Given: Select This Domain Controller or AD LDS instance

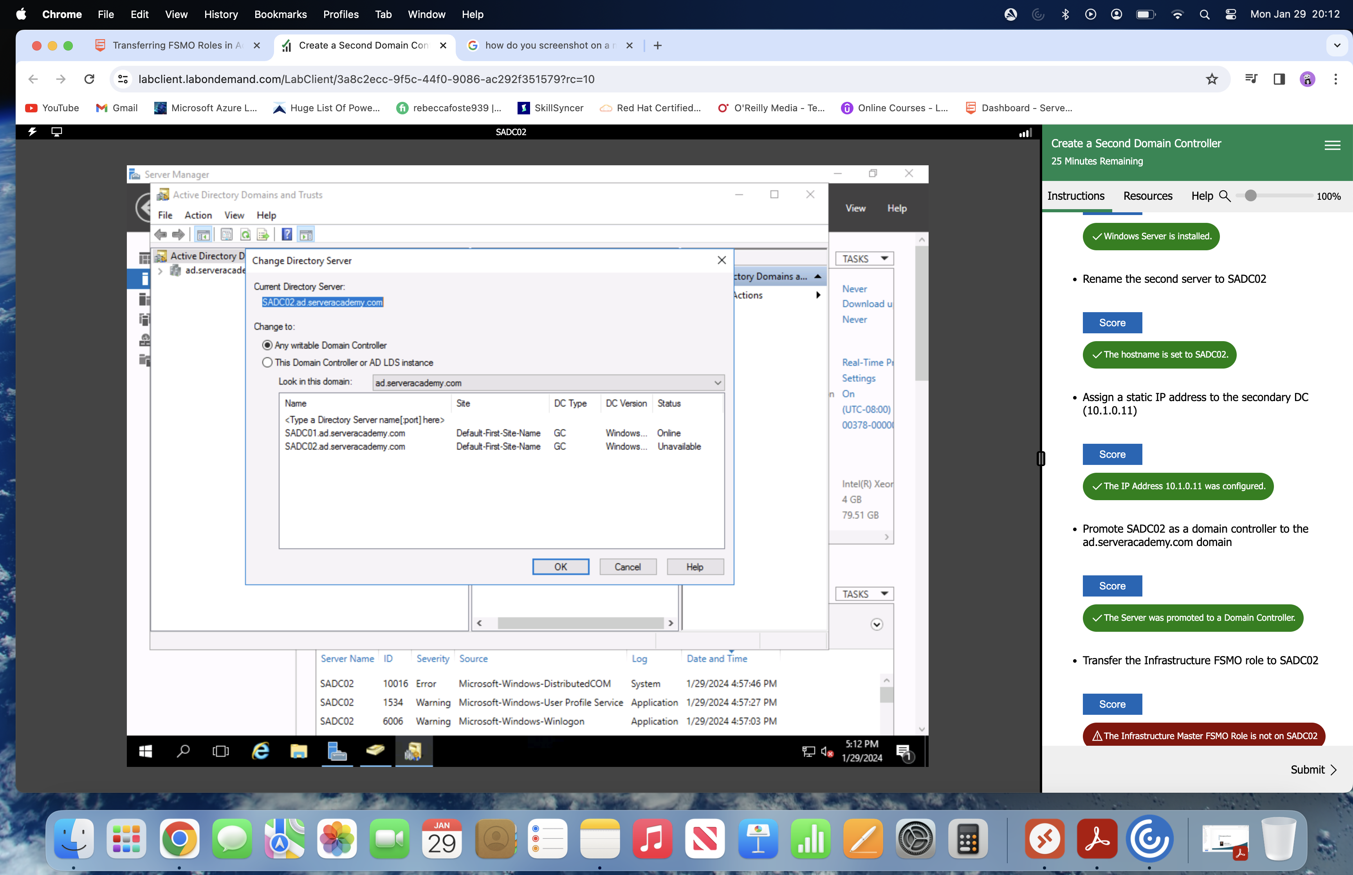Looking at the screenshot, I should (267, 363).
